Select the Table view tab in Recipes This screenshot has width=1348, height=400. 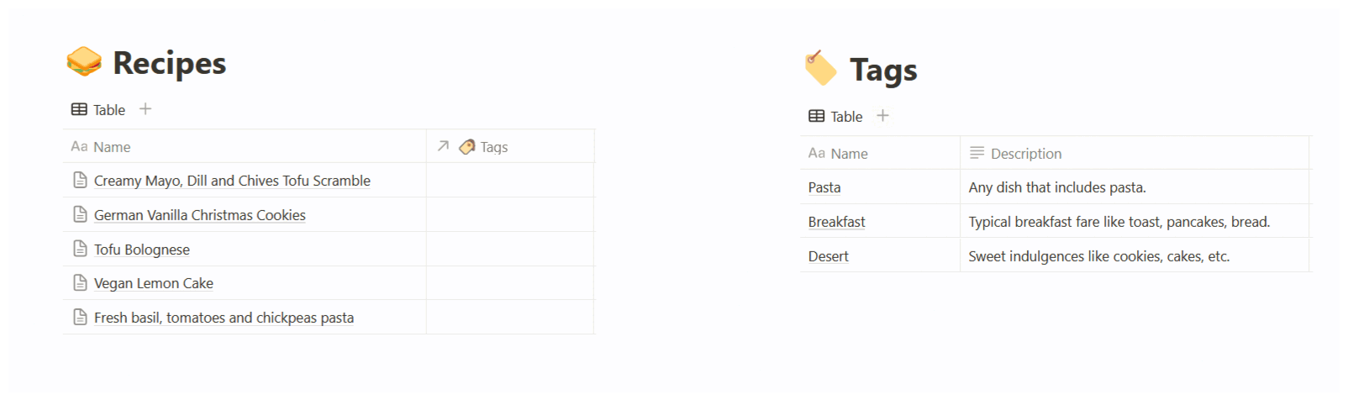[99, 110]
